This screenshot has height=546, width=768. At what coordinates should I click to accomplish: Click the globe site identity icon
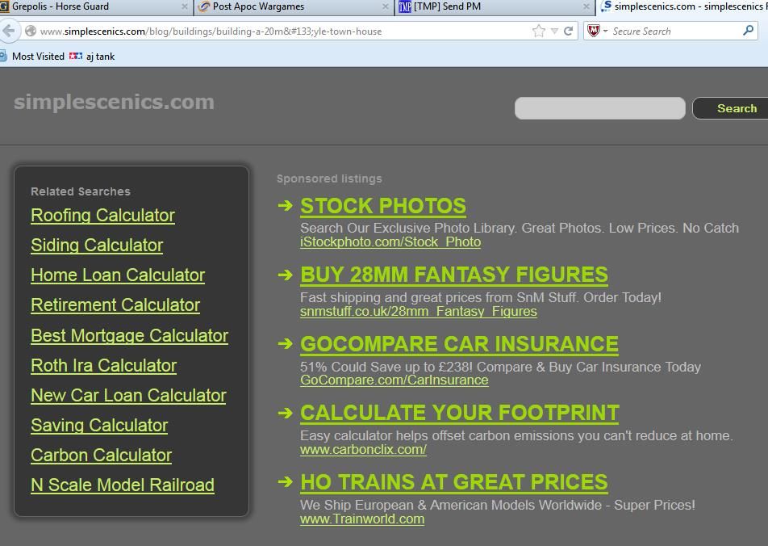click(x=30, y=31)
